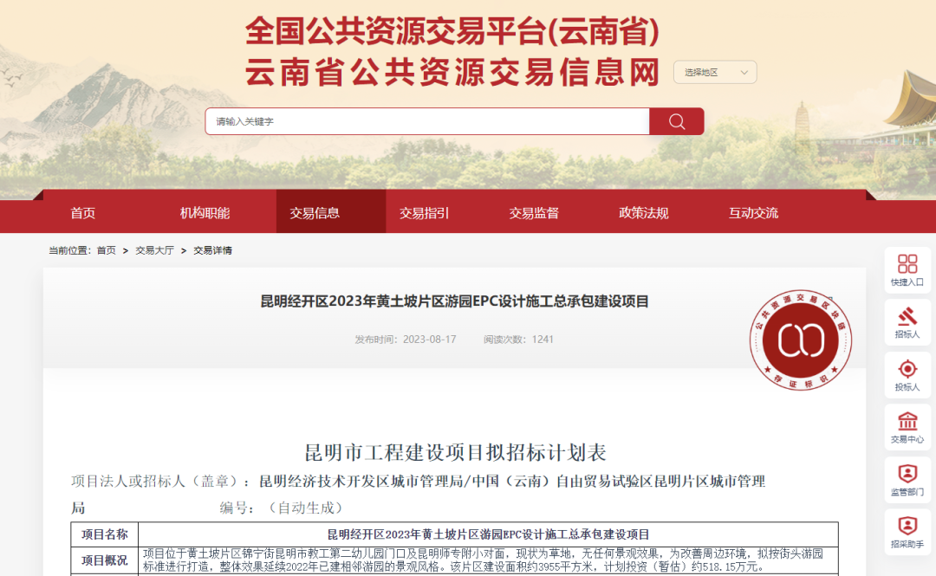The width and height of the screenshot is (936, 576).
Task: Click the 交易大厅 breadcrumb link
Action: [154, 250]
